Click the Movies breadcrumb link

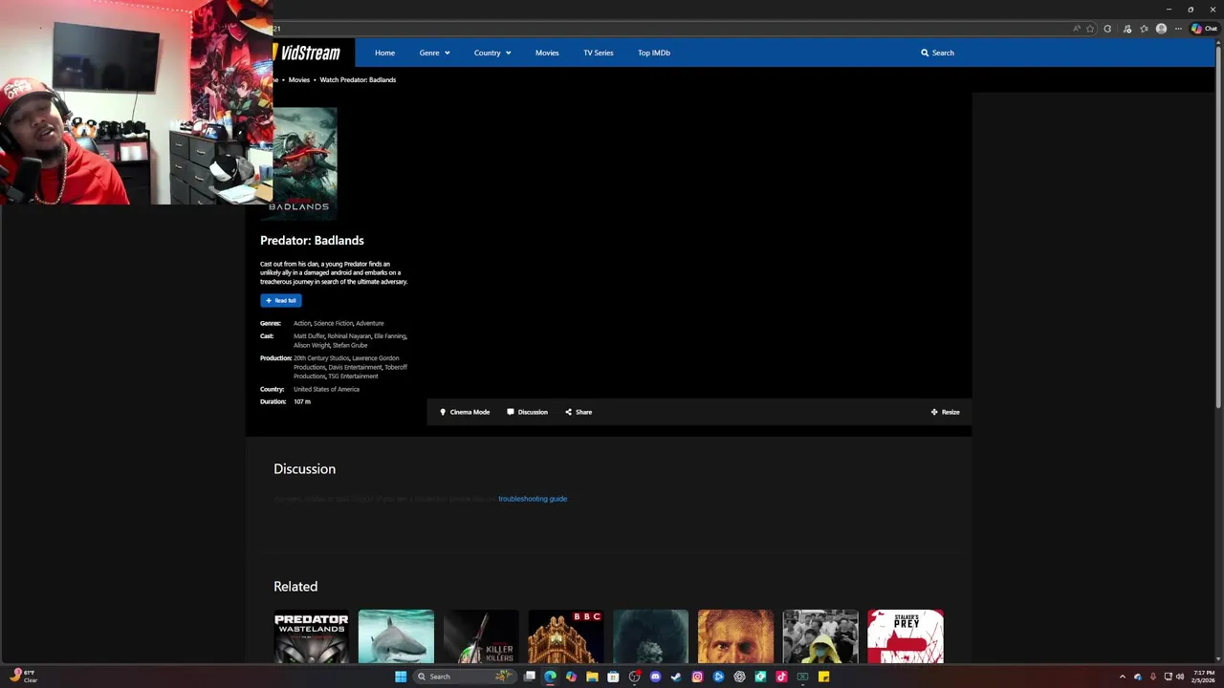tap(299, 80)
